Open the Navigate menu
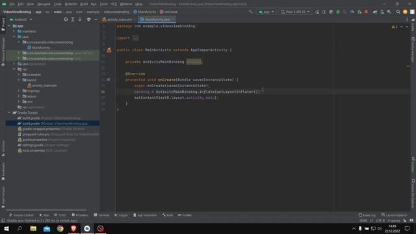Screen dimensions: 416x234 (x=44, y=5)
